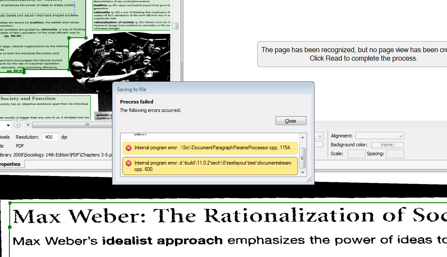Screen dimensions: 447x257
Task: Click the Resolution value field showing 400
Action: pos(50,137)
